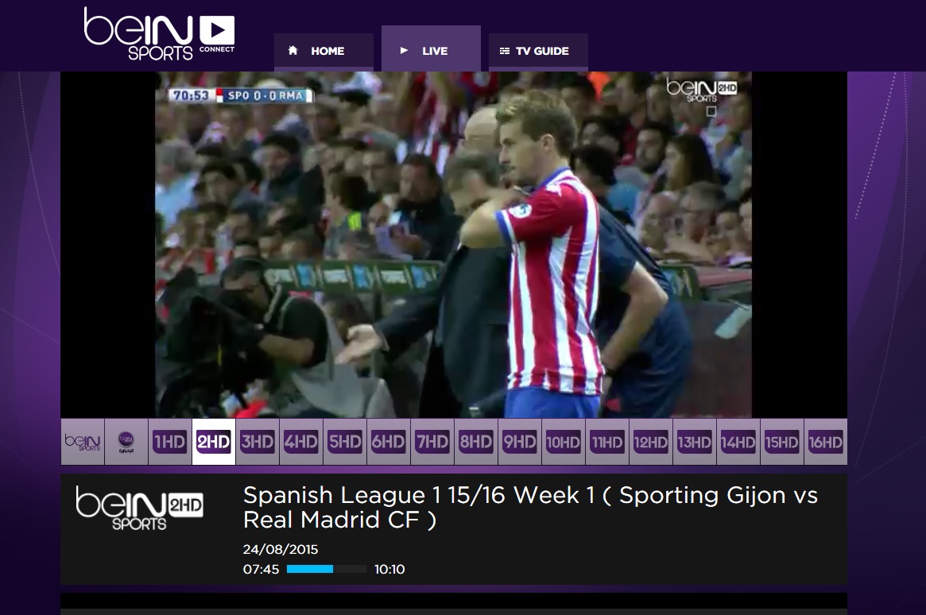Switch to channel 12HD

click(651, 442)
